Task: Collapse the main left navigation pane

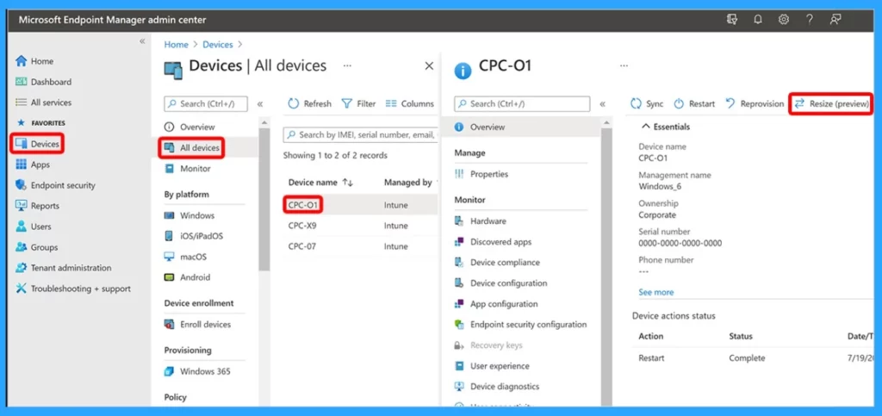Action: pos(142,41)
